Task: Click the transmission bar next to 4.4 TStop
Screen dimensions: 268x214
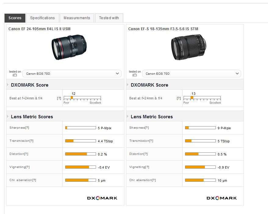Action: (x=80, y=141)
